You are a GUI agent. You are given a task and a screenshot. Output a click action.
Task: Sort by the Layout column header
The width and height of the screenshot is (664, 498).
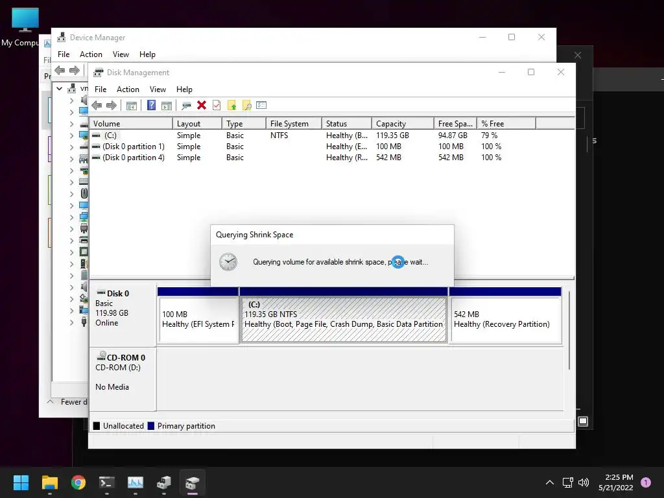click(197, 124)
